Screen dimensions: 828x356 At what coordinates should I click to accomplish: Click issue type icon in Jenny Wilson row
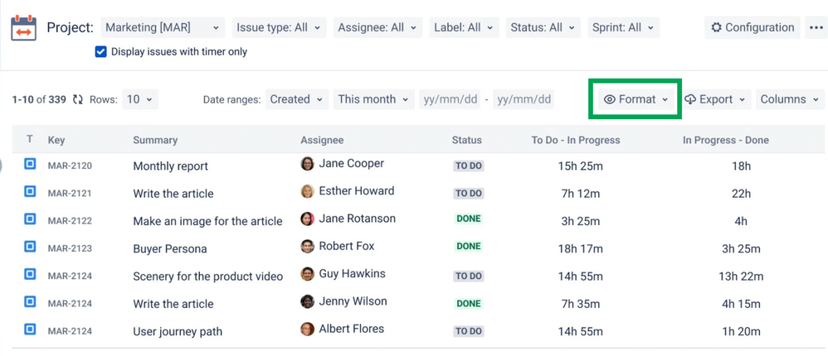[x=30, y=301]
